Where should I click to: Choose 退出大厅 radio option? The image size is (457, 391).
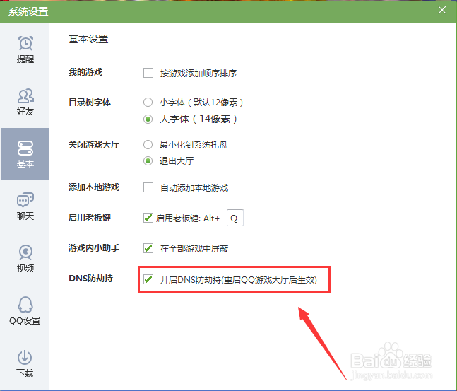click(x=148, y=161)
